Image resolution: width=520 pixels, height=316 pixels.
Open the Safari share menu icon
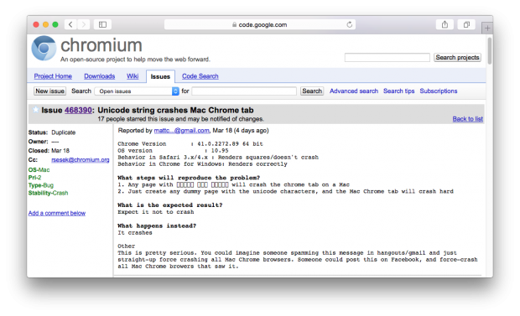tap(445, 24)
